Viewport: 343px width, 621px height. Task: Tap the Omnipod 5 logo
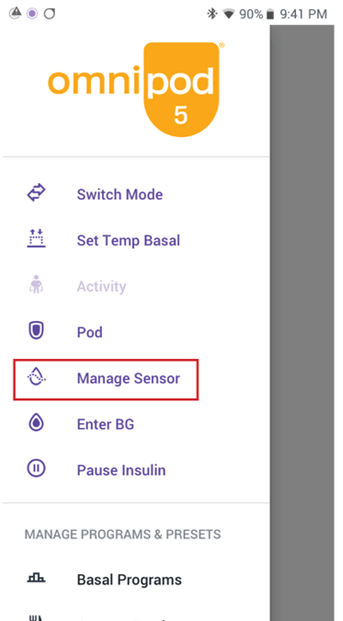136,89
